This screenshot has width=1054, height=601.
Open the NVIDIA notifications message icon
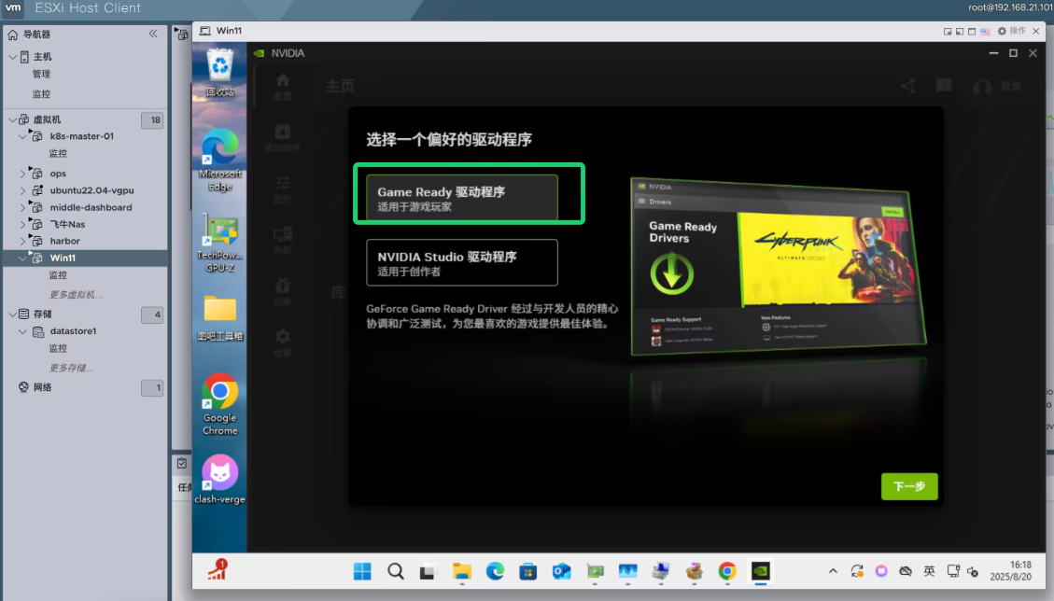coord(944,86)
